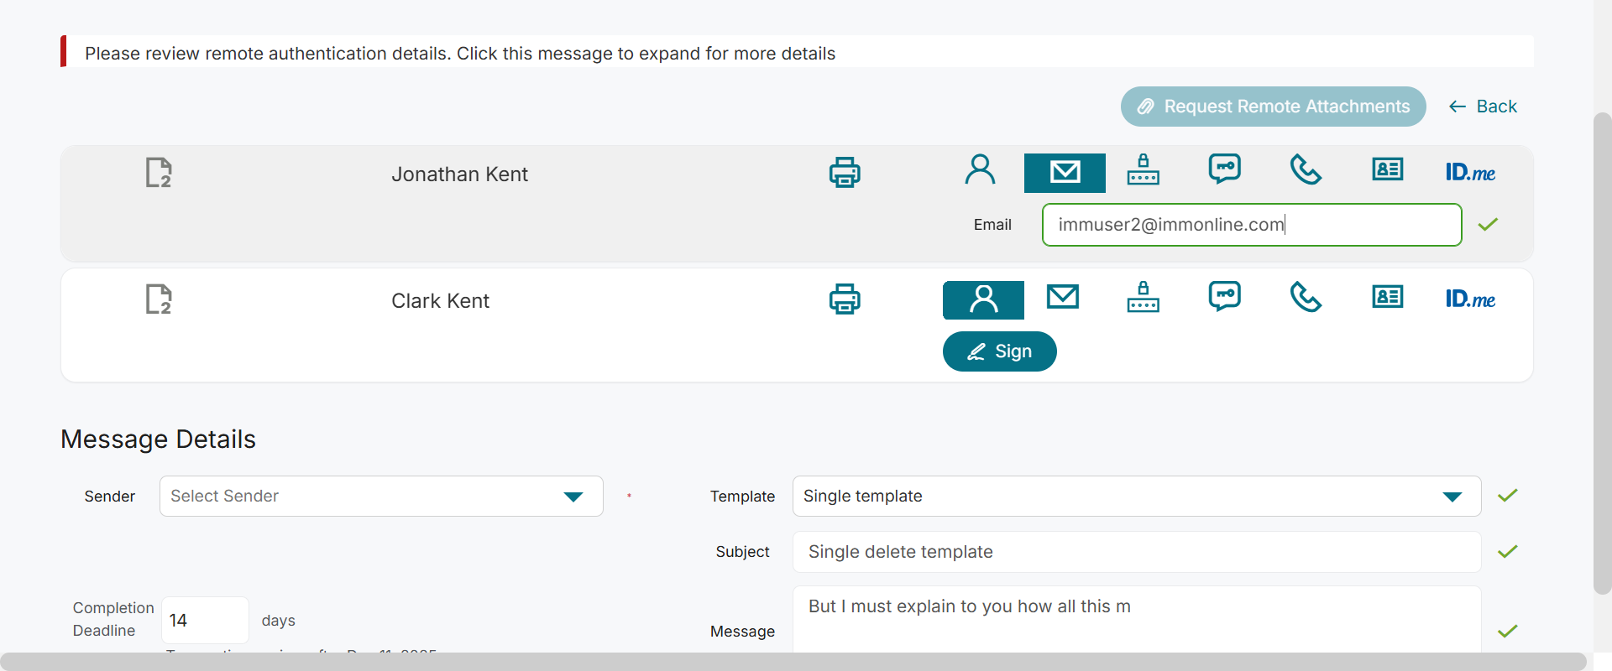Go Back using the arrow link
The width and height of the screenshot is (1612, 671).
click(1483, 107)
